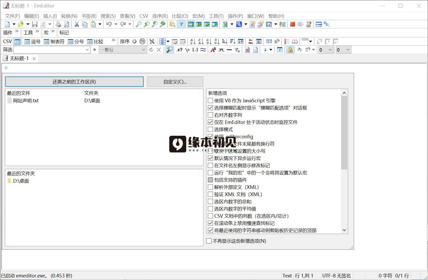428x280 pixels.
Task: Click the filter magnifier icon in filter bar
Action: click(170, 50)
